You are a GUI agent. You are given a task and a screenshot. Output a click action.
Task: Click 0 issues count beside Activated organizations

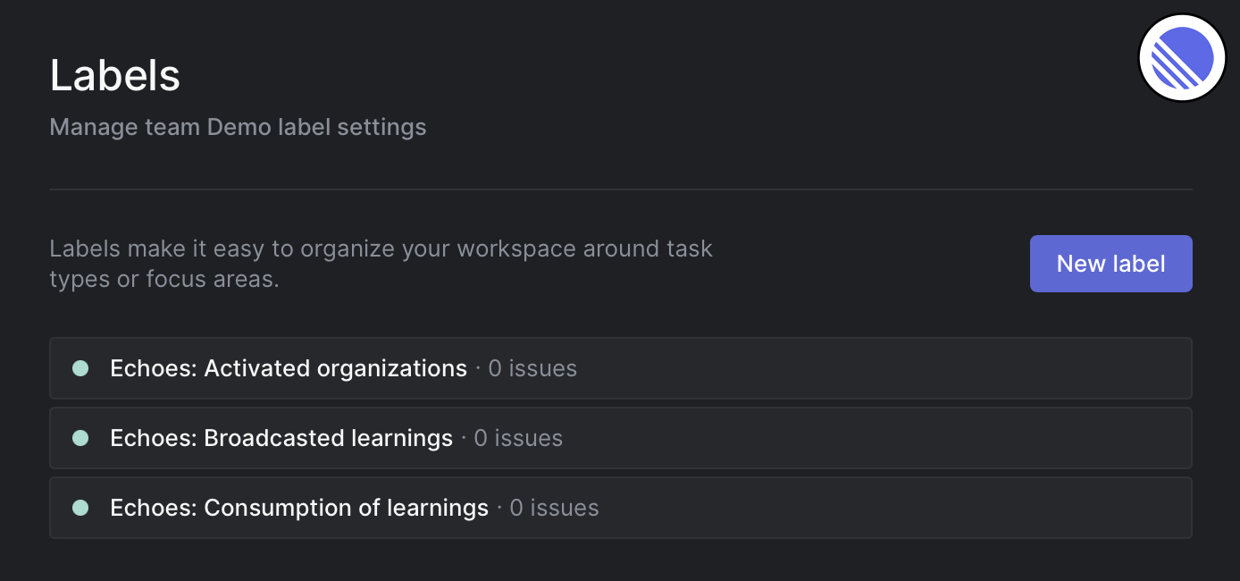tap(532, 368)
